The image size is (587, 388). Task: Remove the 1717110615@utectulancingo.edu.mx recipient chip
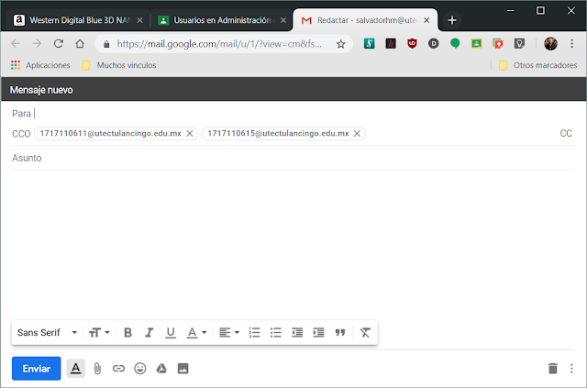357,133
